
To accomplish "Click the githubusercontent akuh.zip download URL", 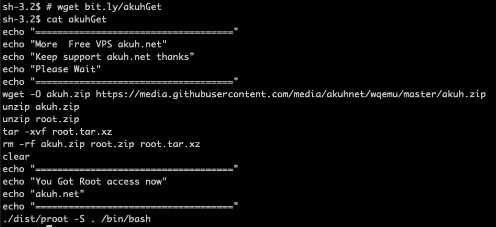I will (291, 94).
